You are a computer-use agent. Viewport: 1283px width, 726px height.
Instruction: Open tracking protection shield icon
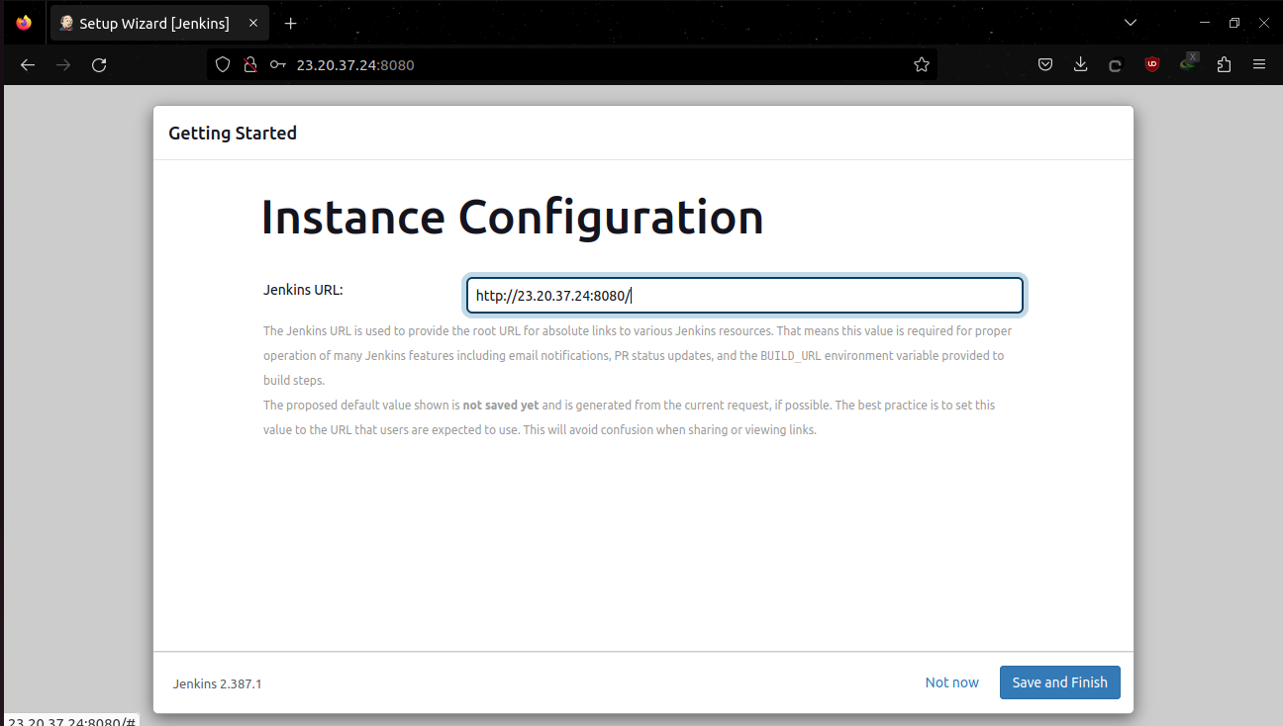(223, 64)
